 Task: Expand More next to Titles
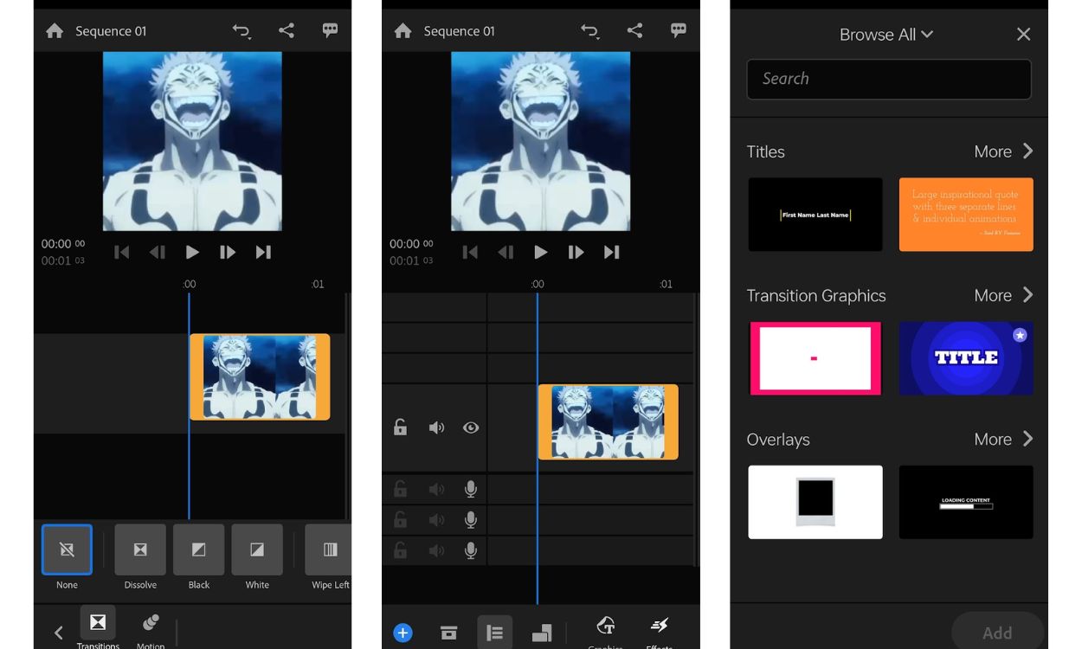pos(1001,151)
